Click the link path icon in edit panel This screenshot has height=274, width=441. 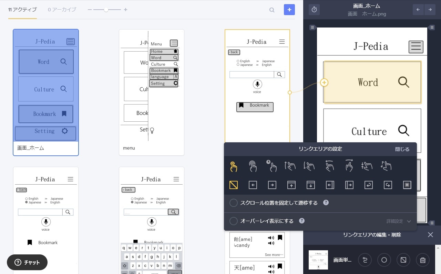[365, 260]
